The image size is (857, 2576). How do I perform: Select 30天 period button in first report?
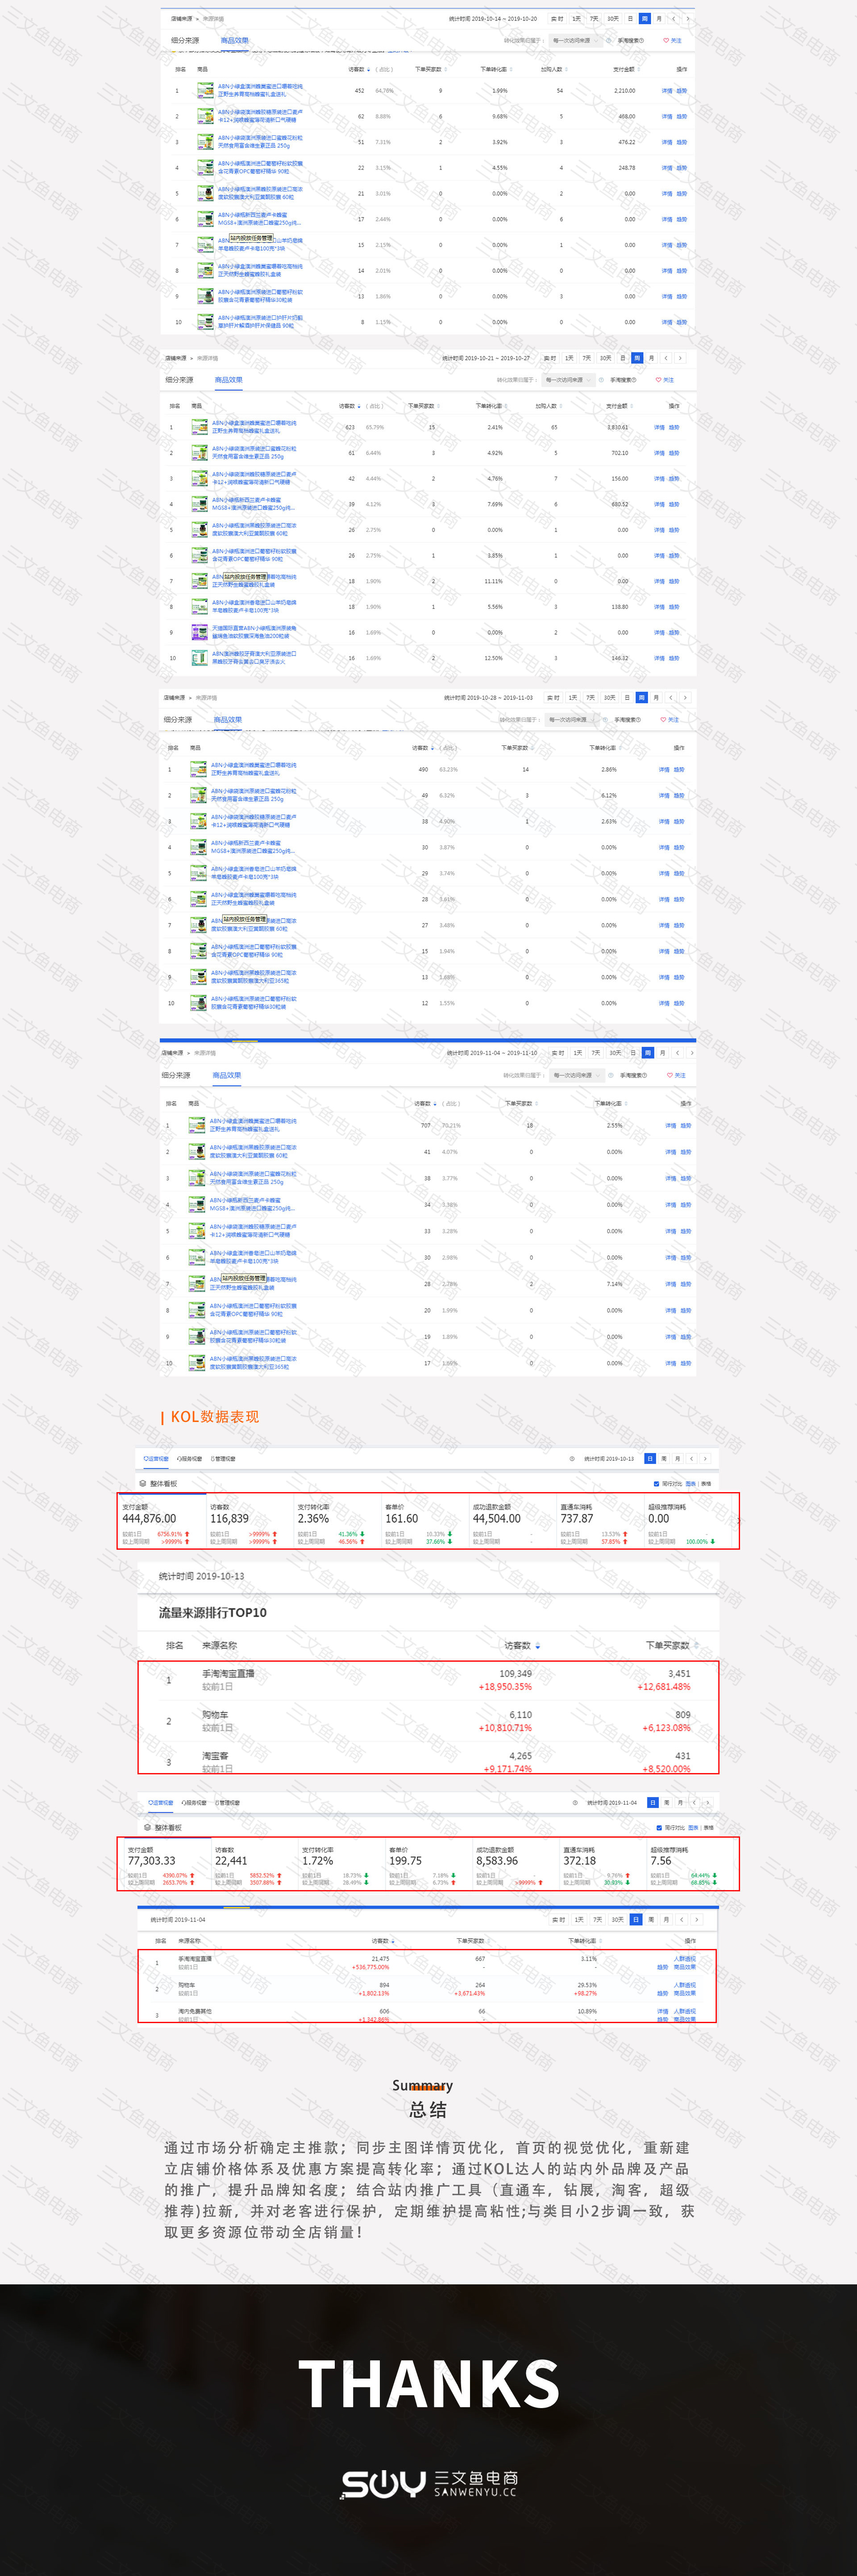[612, 19]
